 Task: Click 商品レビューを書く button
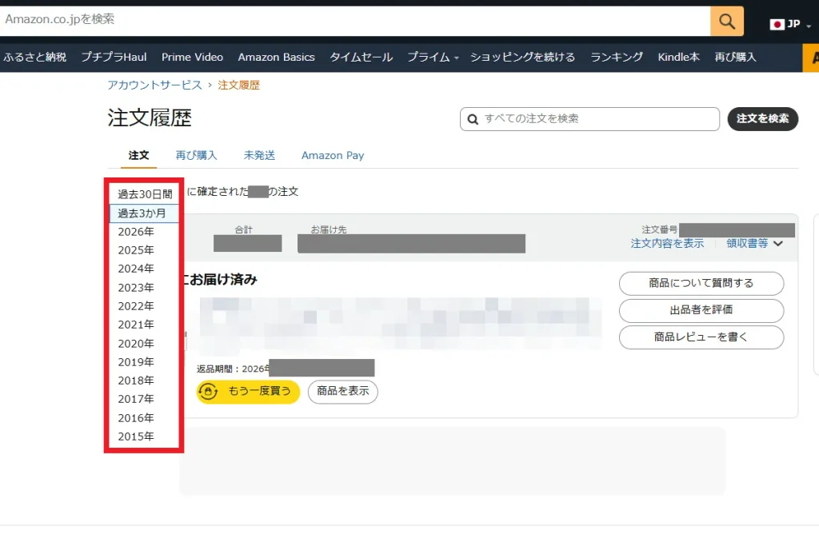701,337
